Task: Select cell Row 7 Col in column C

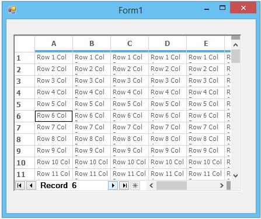Action: [x=130, y=128]
